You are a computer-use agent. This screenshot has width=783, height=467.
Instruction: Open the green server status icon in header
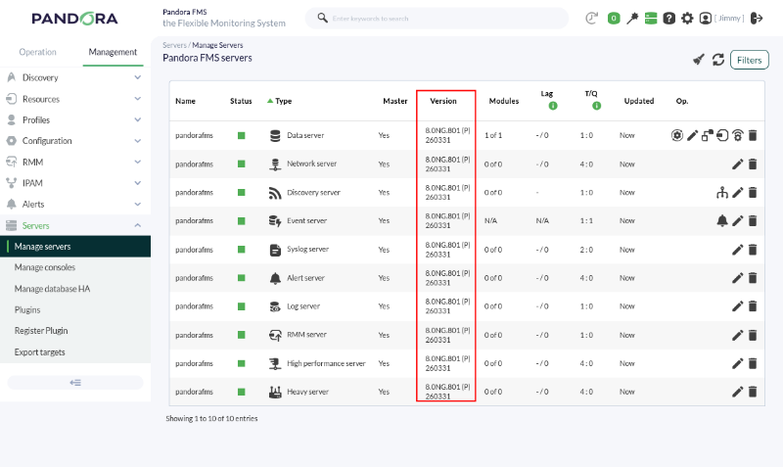coord(651,19)
